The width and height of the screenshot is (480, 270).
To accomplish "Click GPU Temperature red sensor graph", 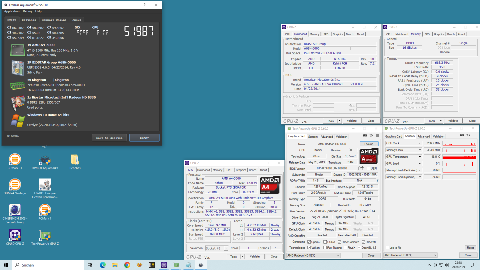I will (459, 157).
